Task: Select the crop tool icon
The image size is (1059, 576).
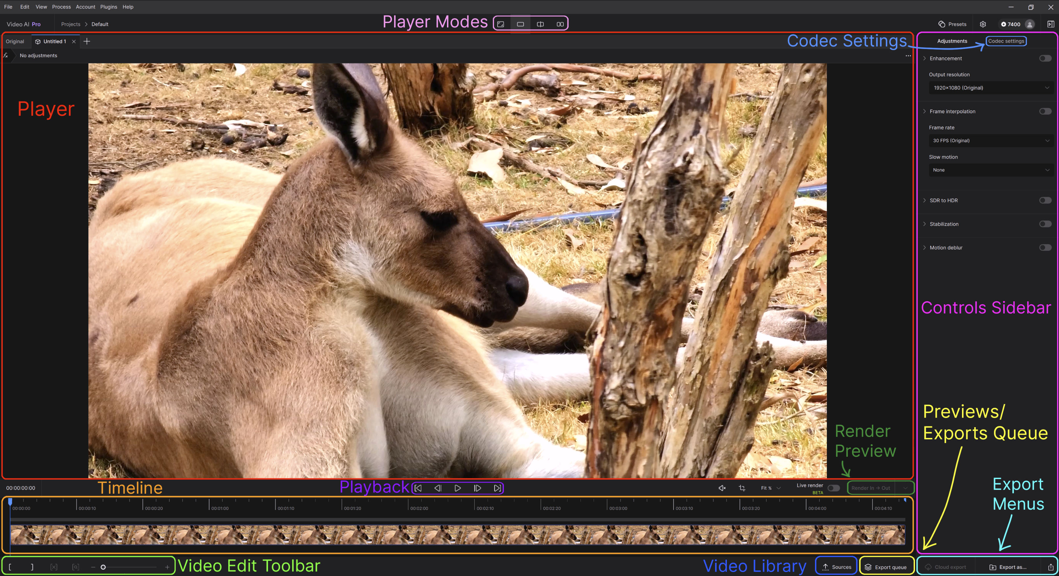Action: pos(742,488)
